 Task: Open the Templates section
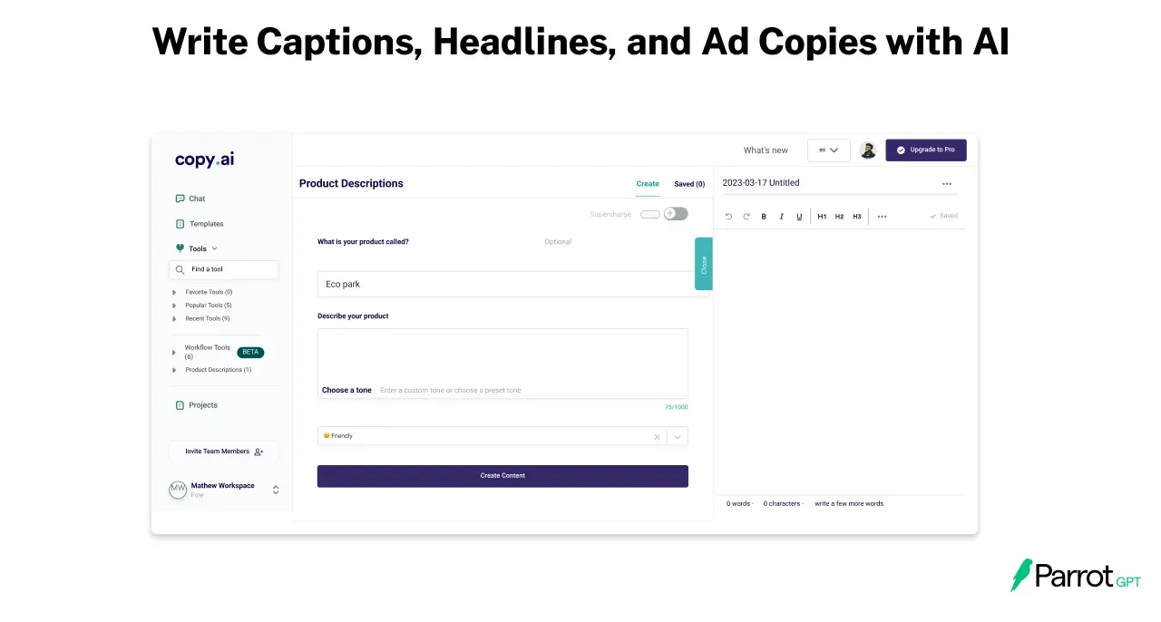200,224
